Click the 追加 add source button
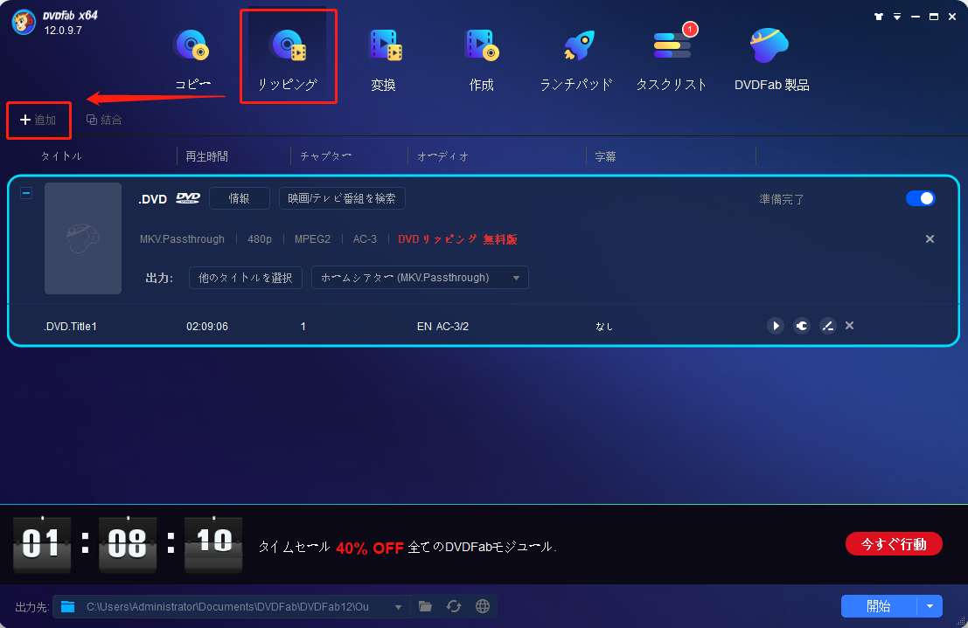Screen dimensions: 968x628 38,120
